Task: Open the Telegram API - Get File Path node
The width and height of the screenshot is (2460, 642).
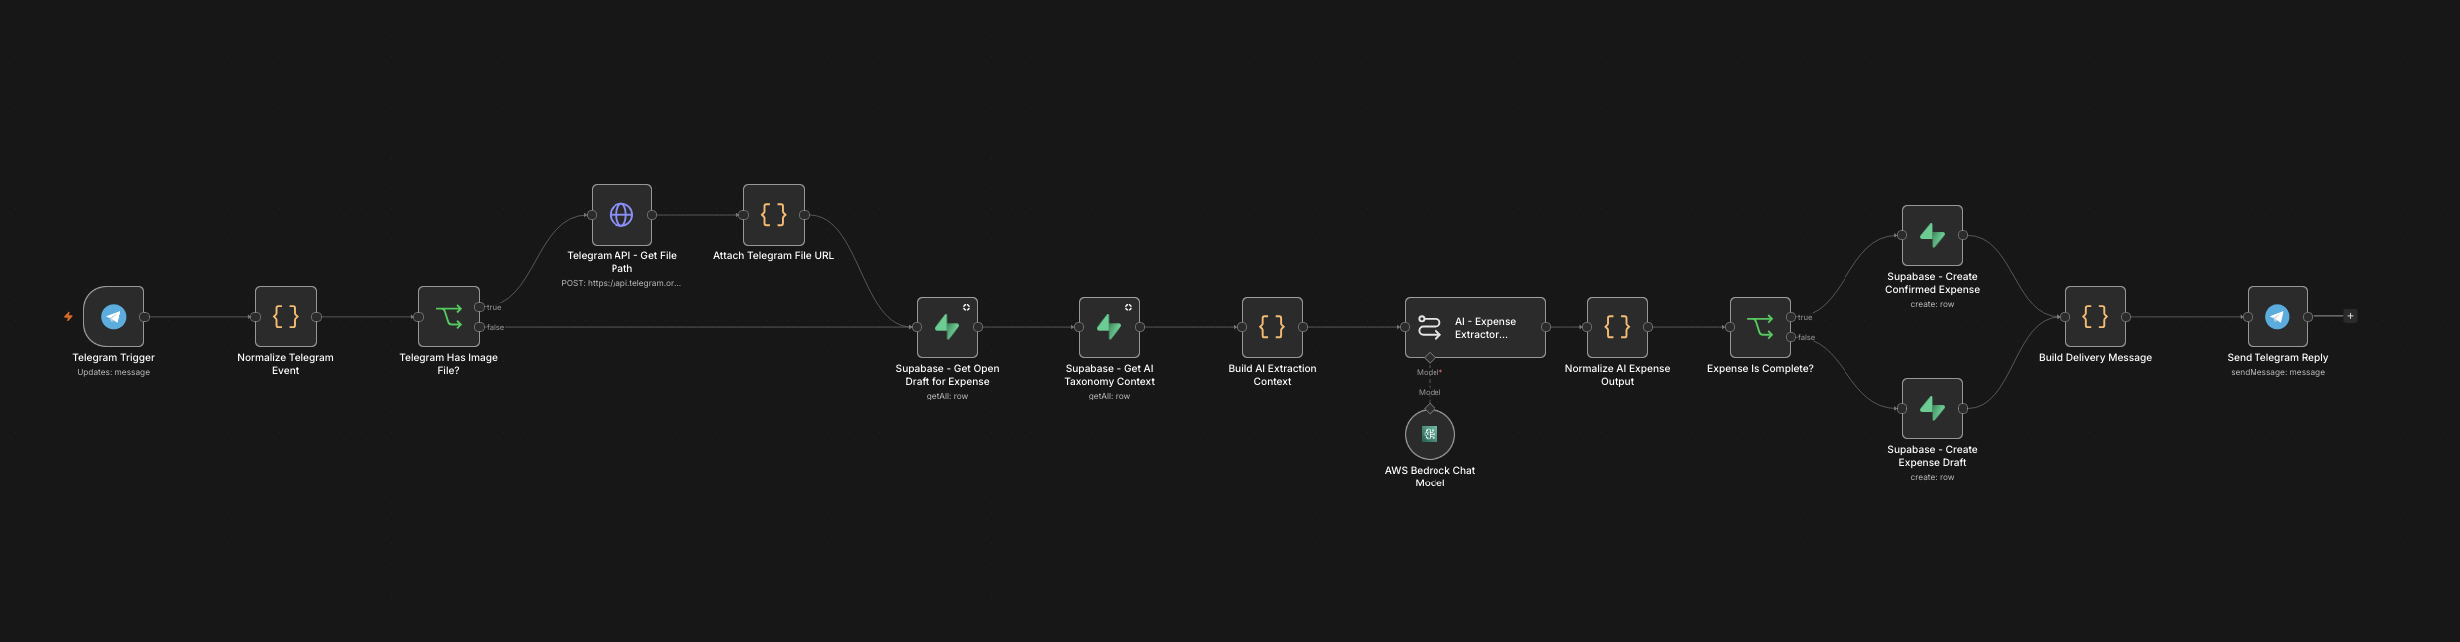Action: 621,215
